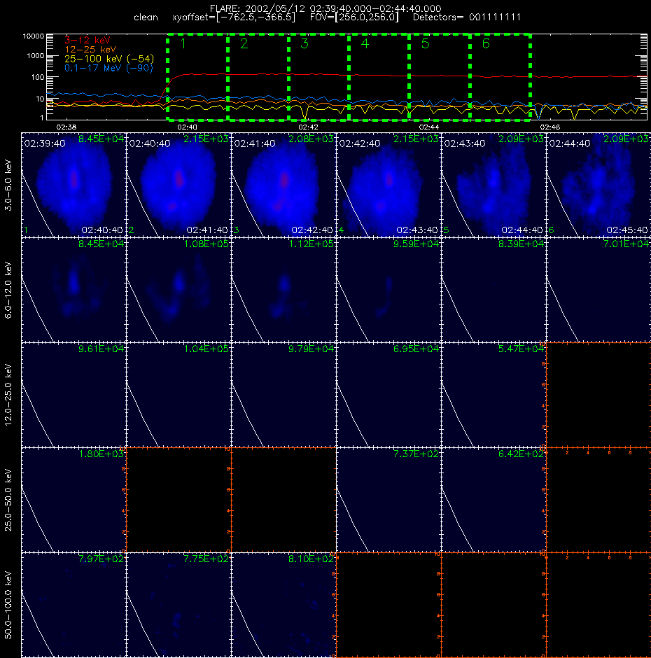Select interval number 3 in the light curve

pyautogui.click(x=304, y=43)
